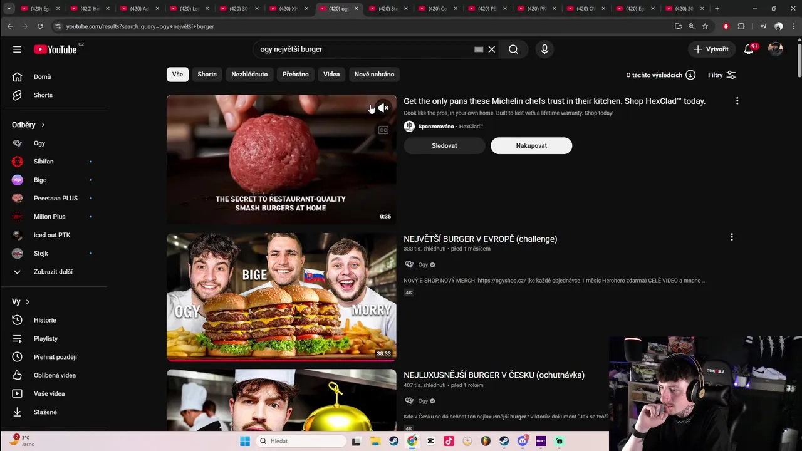This screenshot has height=451, width=802.
Task: Click the browser address bar URL
Action: 140,26
